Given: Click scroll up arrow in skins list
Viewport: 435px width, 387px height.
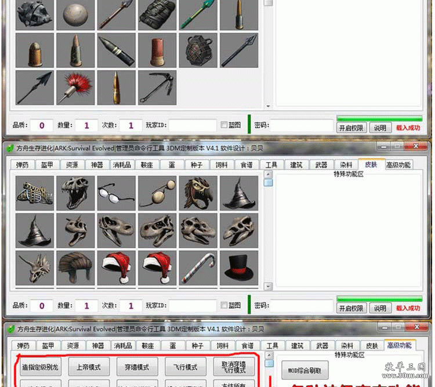Looking at the screenshot, I should click(x=268, y=174).
